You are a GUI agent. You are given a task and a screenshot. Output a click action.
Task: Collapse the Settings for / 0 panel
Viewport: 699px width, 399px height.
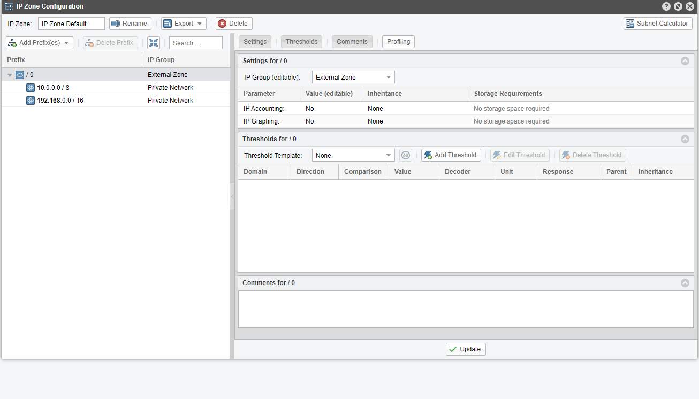pos(685,60)
